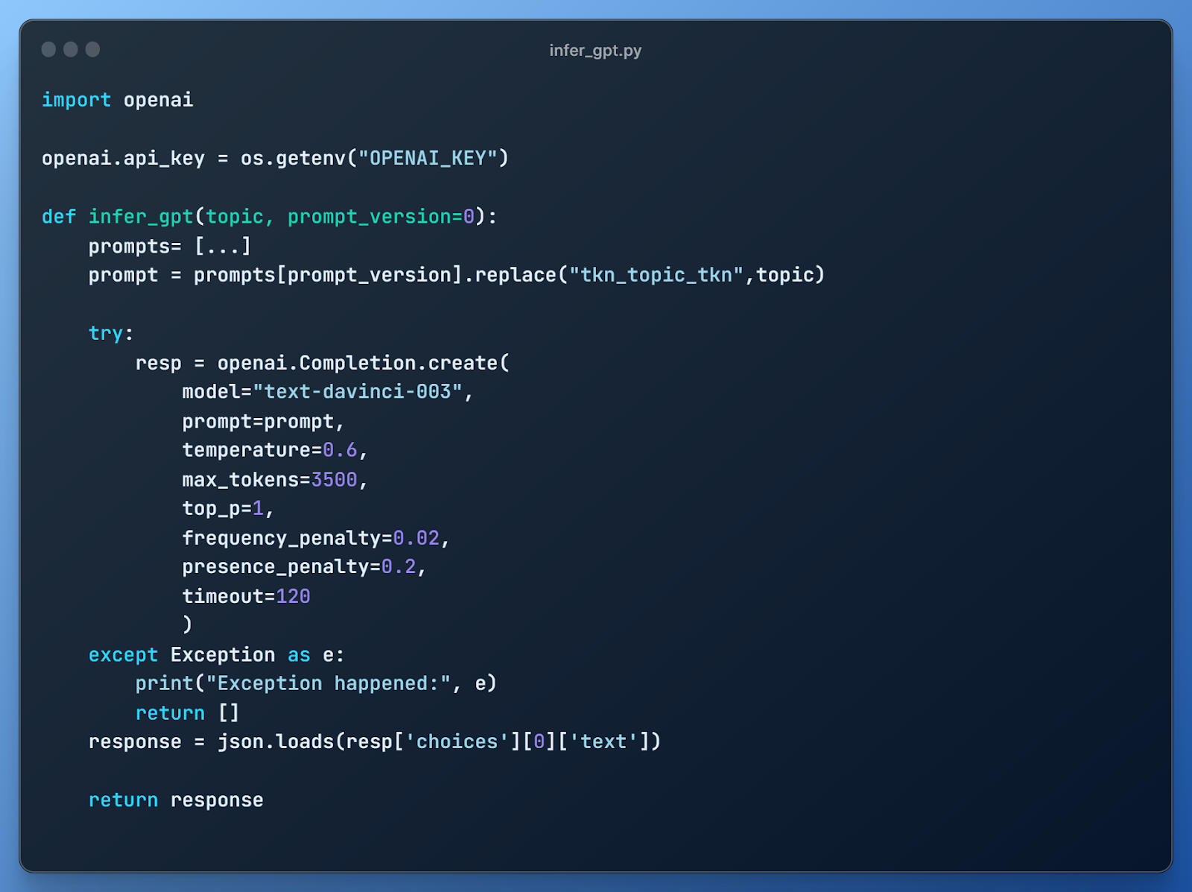
Task: Select the print Exception happened statement
Action: point(317,683)
